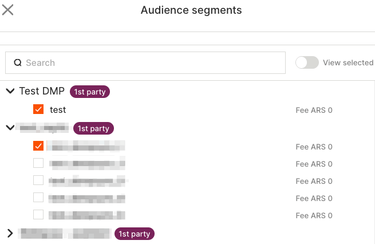This screenshot has height=244, width=375.
Task: Click Fee ARS 0 beside test segment
Action: pyautogui.click(x=314, y=110)
